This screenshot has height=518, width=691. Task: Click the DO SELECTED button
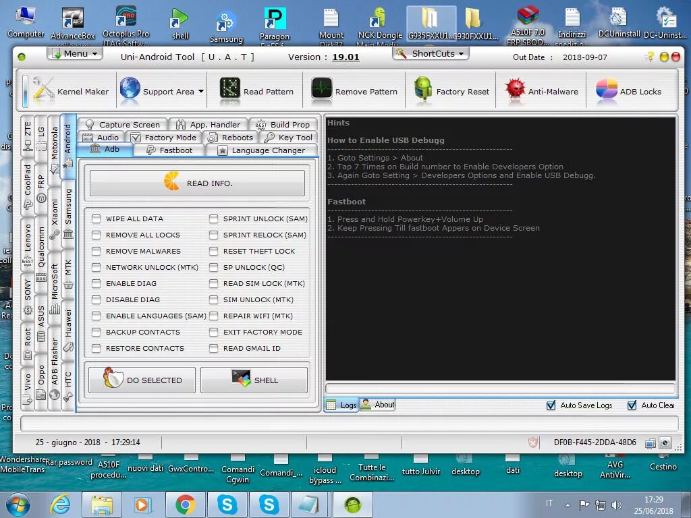[142, 380]
